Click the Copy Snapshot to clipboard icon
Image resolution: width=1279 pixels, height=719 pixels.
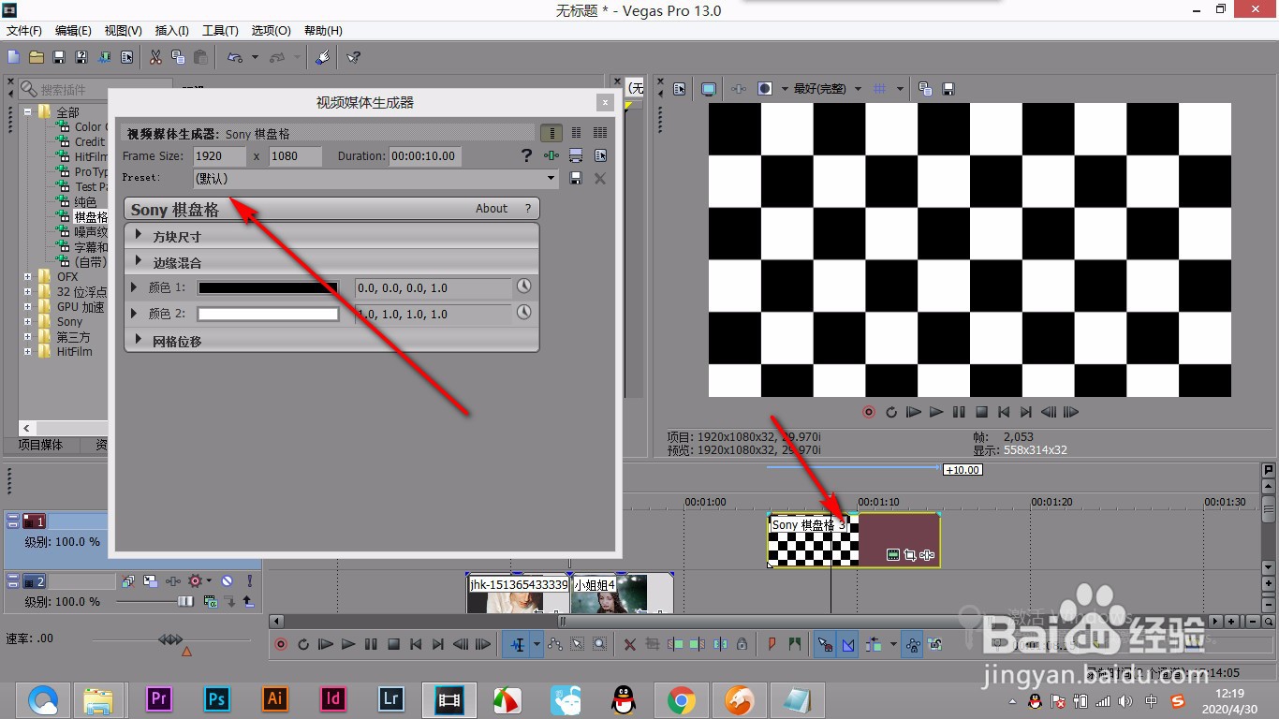coord(925,89)
